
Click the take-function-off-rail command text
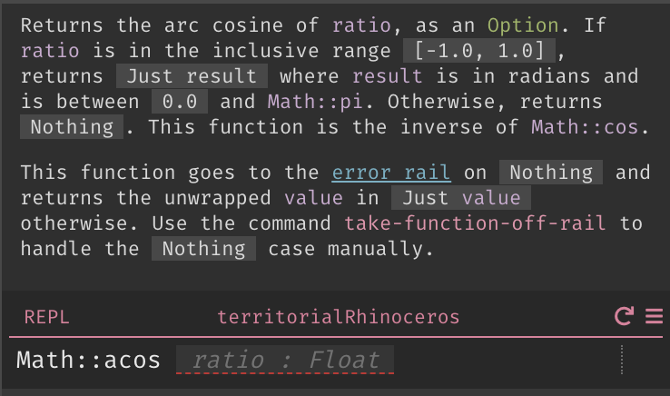pos(475,223)
